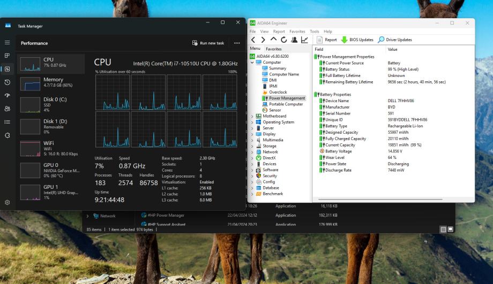Open the Tools menu in AIDA64

314,32
